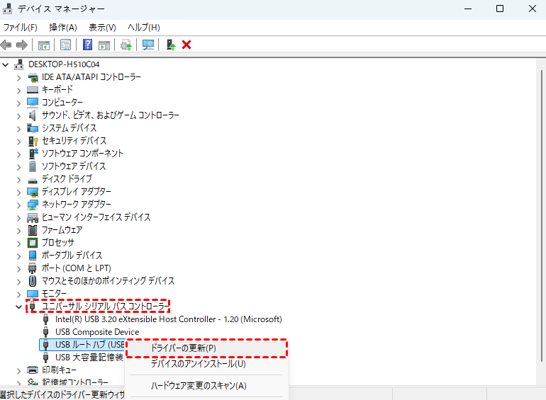Click the back arrow toolbar icon
Image resolution: width=546 pixels, height=400 pixels.
tap(6, 45)
